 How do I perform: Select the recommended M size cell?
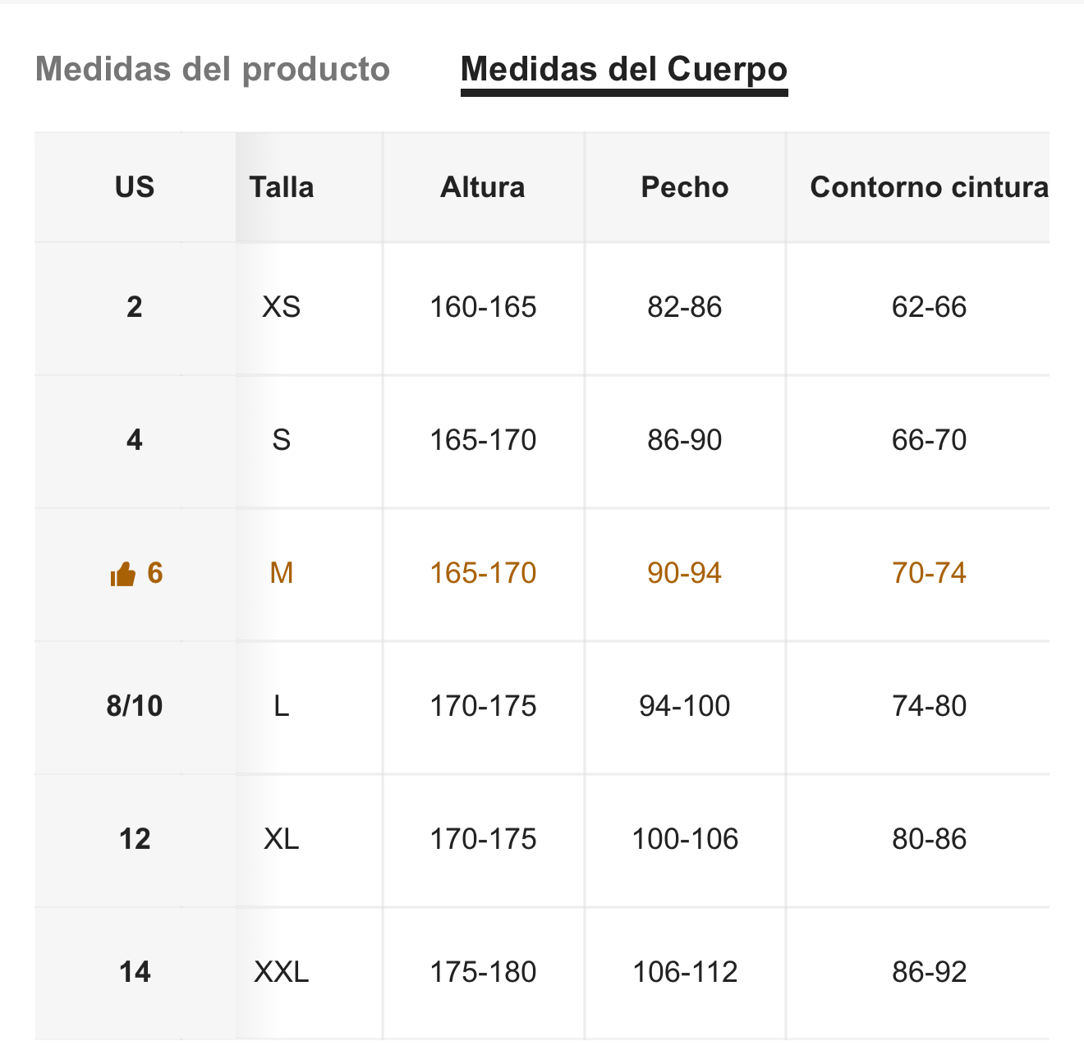click(282, 573)
